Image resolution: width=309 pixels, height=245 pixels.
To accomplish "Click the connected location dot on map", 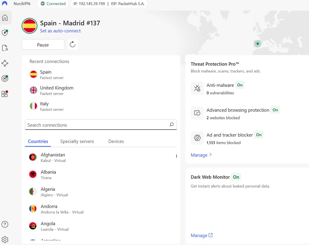I will [258, 44].
